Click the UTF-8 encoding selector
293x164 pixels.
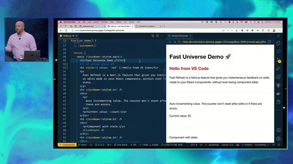194,145
